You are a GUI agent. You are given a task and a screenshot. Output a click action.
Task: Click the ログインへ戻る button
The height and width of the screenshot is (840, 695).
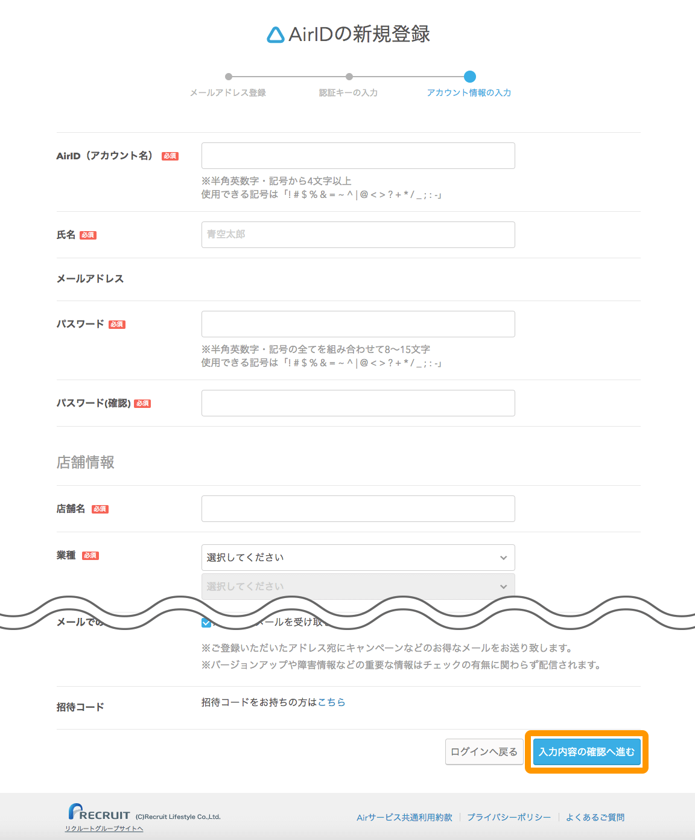click(484, 752)
